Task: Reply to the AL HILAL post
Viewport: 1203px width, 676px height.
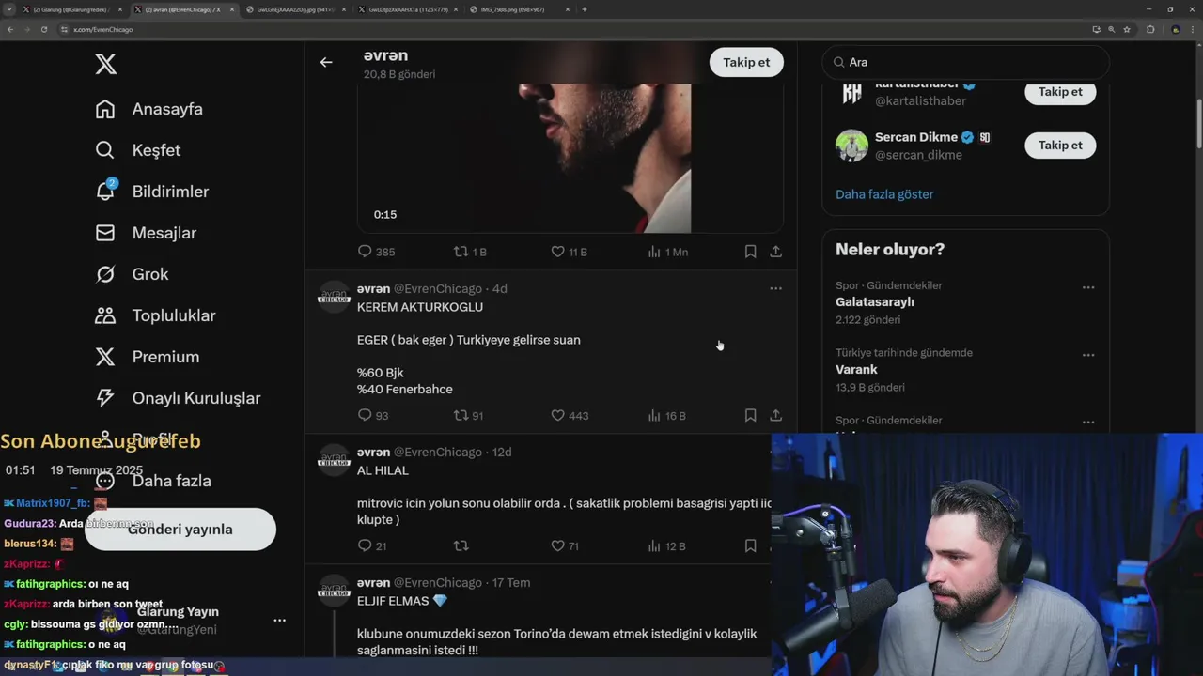Action: [x=372, y=545]
